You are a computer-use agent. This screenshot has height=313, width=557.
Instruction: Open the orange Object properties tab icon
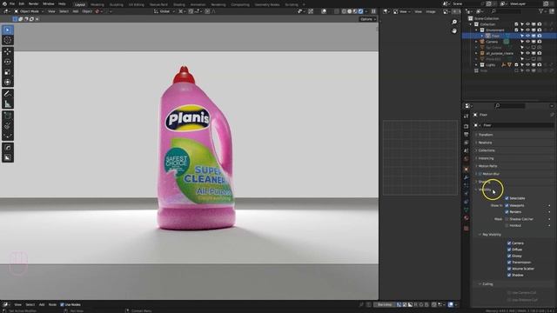466,169
